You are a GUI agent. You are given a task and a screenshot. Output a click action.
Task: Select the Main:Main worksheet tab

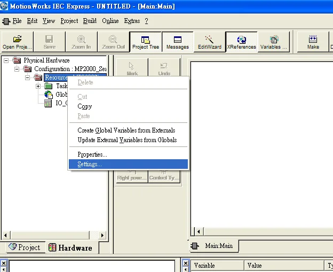coord(213,246)
